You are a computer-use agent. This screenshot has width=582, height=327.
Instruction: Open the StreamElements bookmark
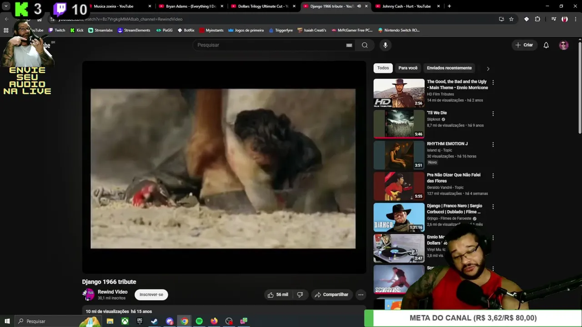(134, 30)
